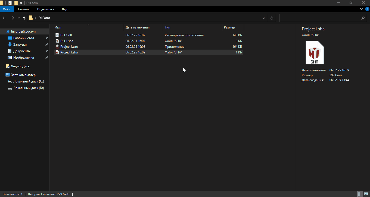The width and height of the screenshot is (370, 197).
Task: Sort by the Дата изменения column header
Action: click(x=137, y=27)
